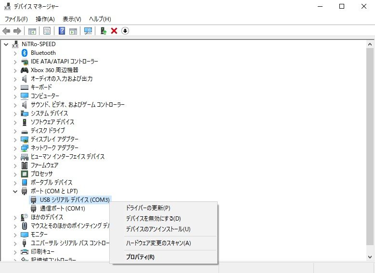Click the update driver toolbar icon
Screen dimensions: 375x273
pos(103,31)
